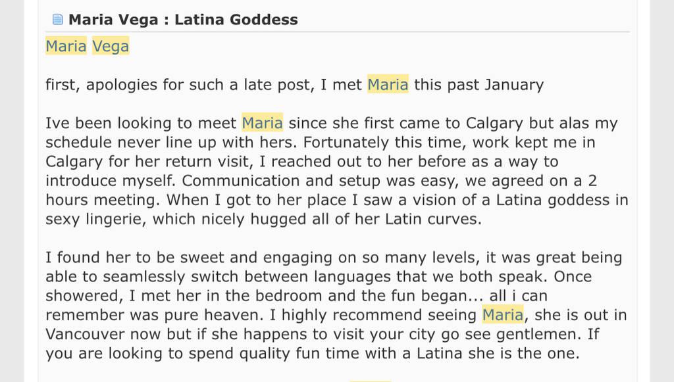Click the highlighted "Vega" below the title
This screenshot has height=382, width=674.
point(111,47)
